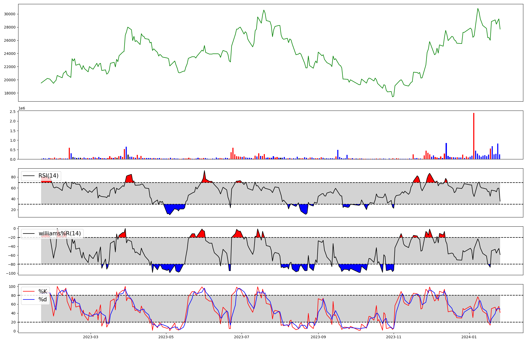Click the williams%R(14) legend entry

click(x=60, y=234)
